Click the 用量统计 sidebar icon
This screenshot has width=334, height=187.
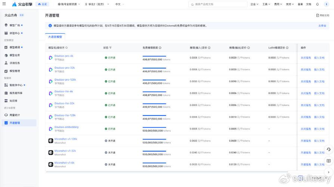(x=6, y=115)
